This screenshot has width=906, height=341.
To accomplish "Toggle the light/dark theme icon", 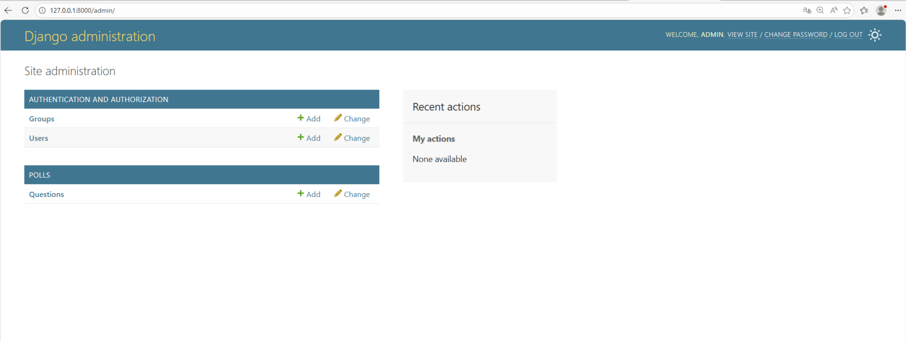I will coord(875,35).
